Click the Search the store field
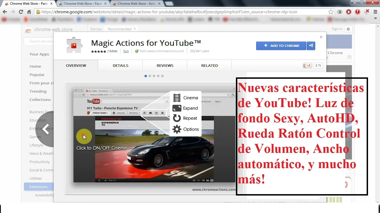 [x=39, y=41]
